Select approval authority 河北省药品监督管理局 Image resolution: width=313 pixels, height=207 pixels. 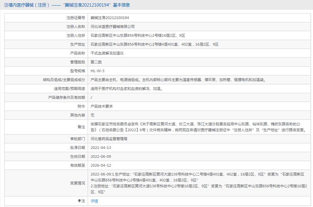pos(109,139)
